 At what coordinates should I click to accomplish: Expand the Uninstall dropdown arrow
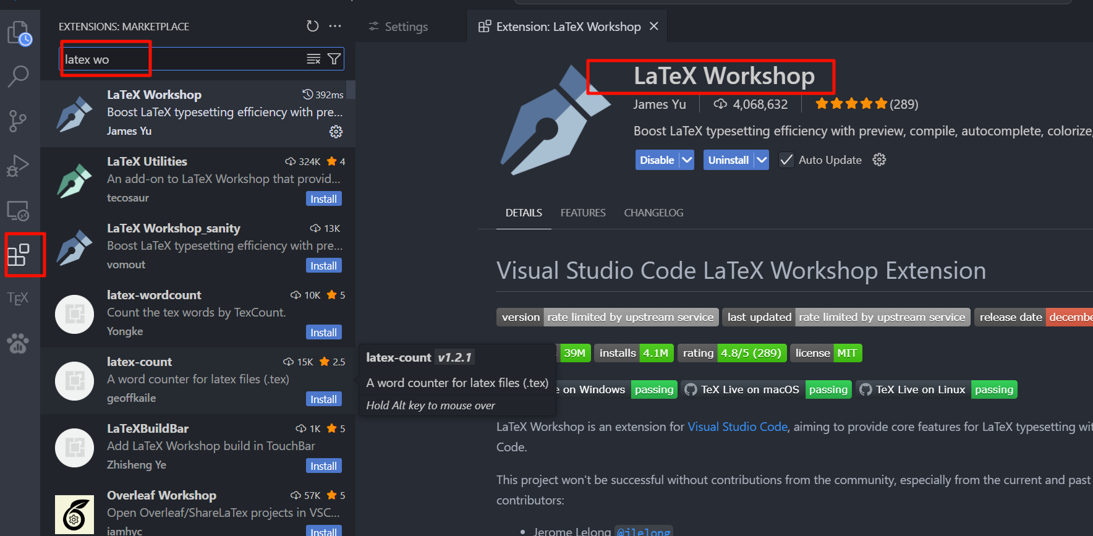point(762,160)
